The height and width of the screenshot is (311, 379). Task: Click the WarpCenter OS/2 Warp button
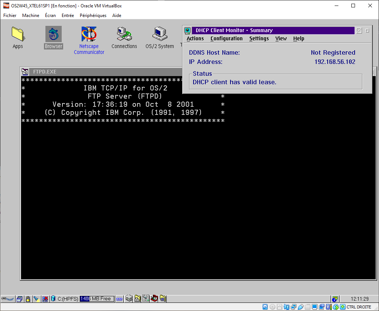tap(8, 299)
